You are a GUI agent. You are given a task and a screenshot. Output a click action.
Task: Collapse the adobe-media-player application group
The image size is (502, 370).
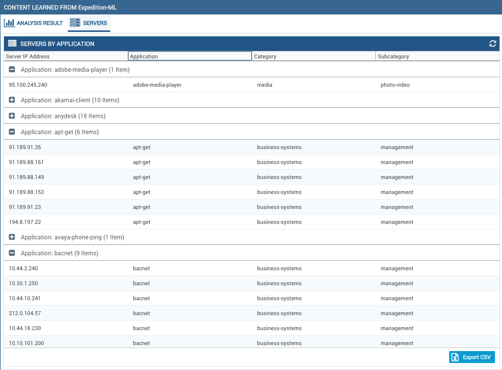(x=12, y=69)
